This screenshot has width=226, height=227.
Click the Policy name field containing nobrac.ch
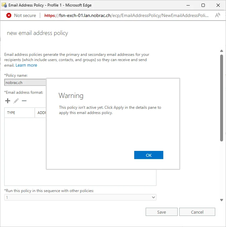25,83
